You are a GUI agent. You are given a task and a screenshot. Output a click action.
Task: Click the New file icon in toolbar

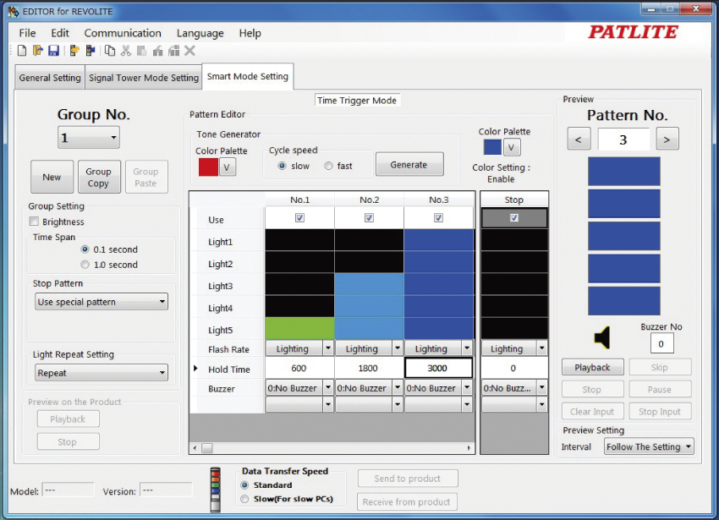click(x=21, y=51)
